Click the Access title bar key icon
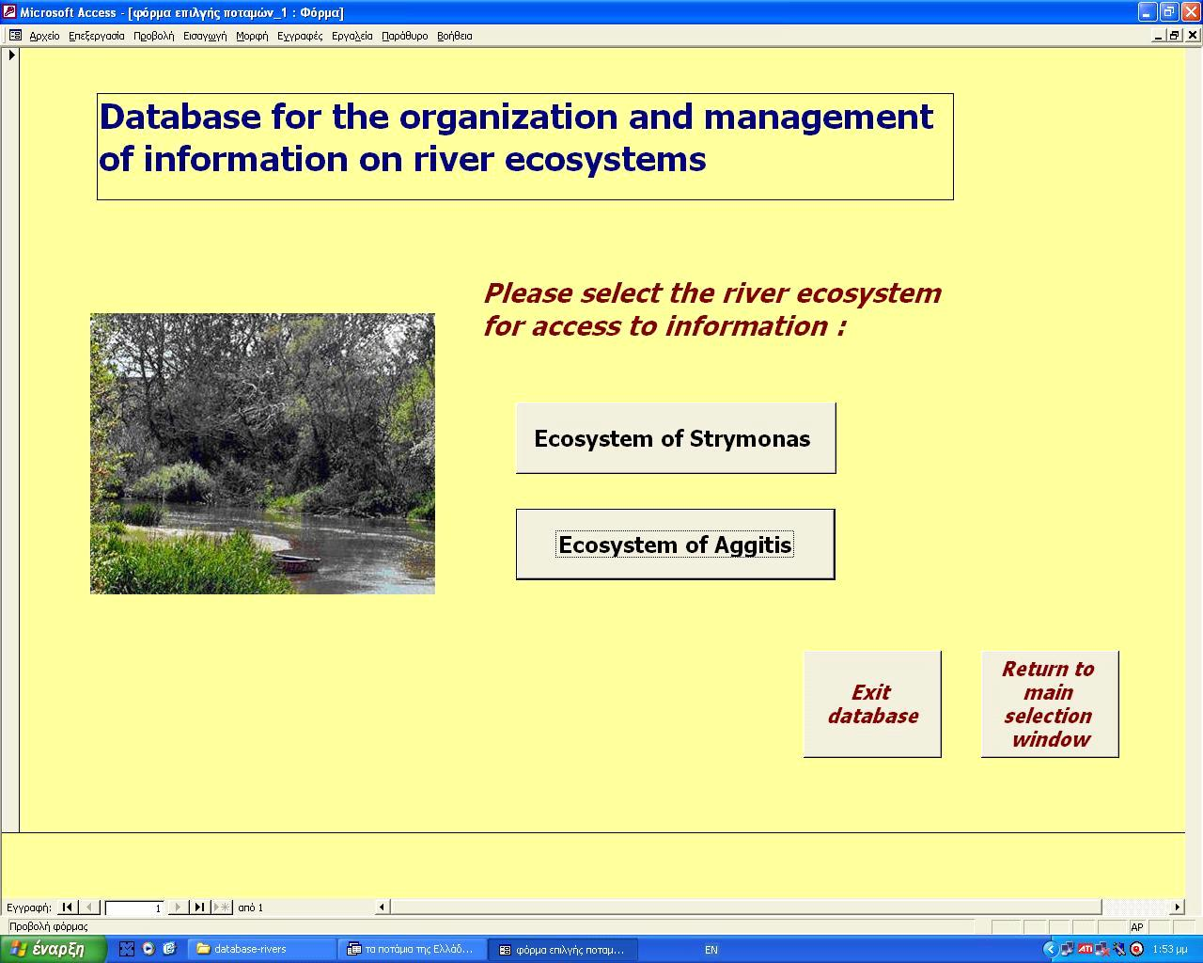Viewport: 1203px width, 963px height. tap(9, 12)
